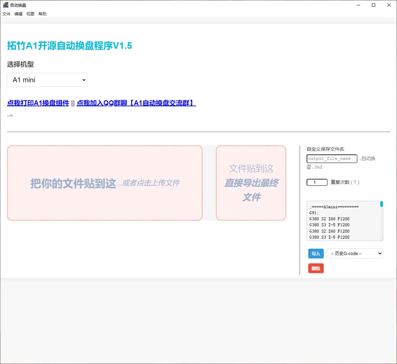Open the 文件 menu
The image size is (397, 364).
coord(6,13)
